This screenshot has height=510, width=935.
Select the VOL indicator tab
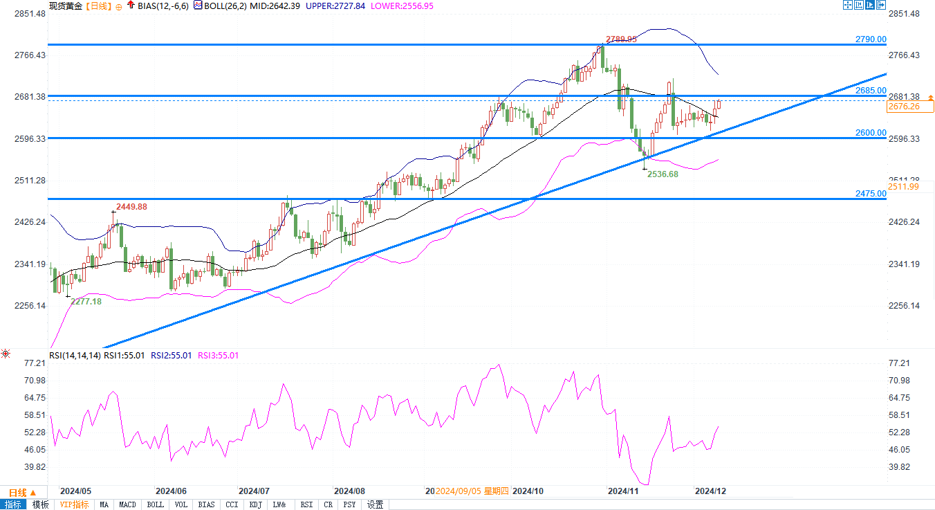coord(180,504)
